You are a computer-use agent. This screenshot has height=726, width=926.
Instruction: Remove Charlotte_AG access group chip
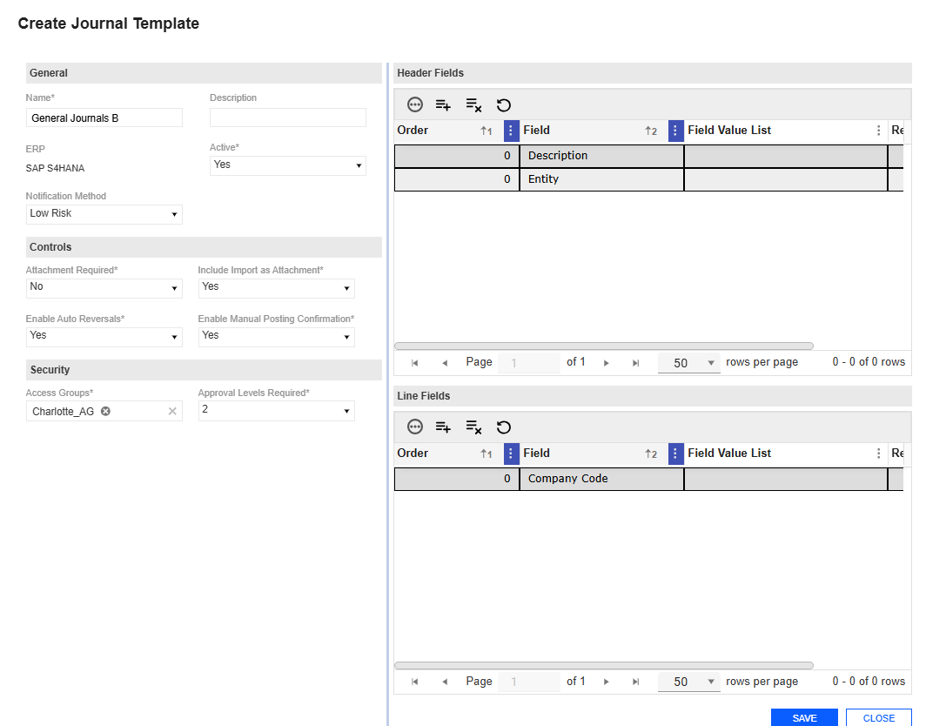(x=105, y=411)
